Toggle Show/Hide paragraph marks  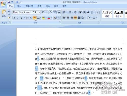pyautogui.click(x=98, y=12)
